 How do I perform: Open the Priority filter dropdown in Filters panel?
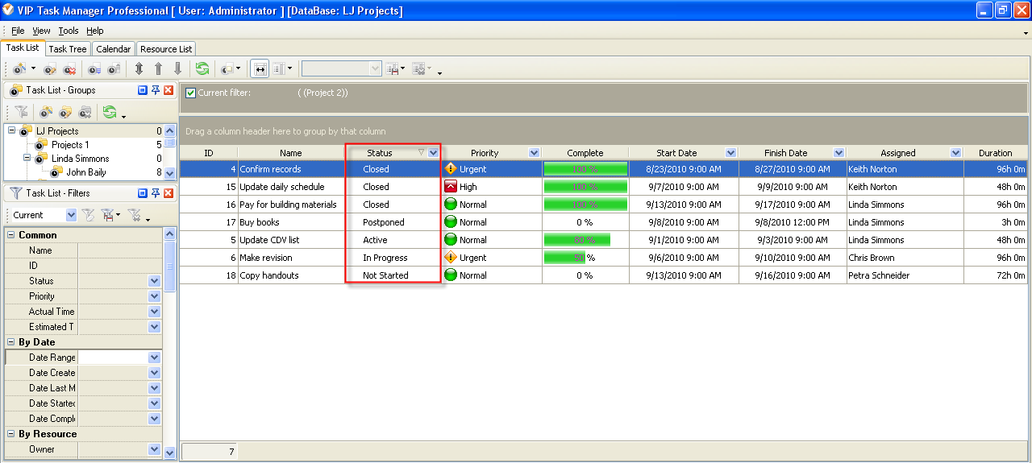pyautogui.click(x=154, y=296)
